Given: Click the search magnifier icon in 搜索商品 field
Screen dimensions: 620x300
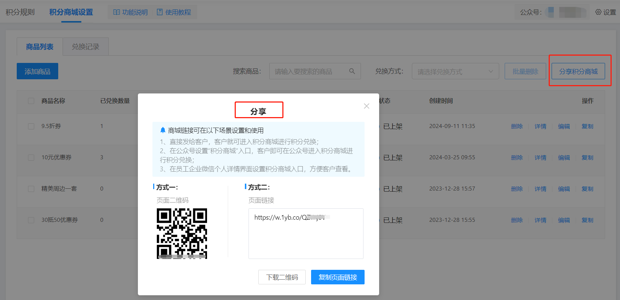Looking at the screenshot, I should point(352,71).
